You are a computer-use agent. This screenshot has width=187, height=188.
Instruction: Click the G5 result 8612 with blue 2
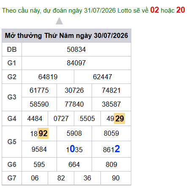pyautogui.click(x=111, y=149)
